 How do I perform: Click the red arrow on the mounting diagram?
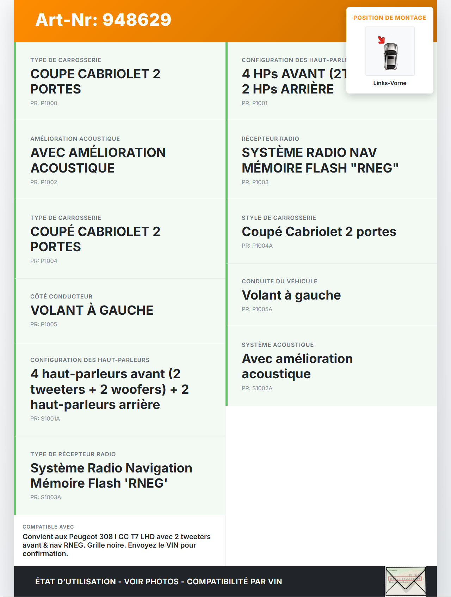click(381, 40)
